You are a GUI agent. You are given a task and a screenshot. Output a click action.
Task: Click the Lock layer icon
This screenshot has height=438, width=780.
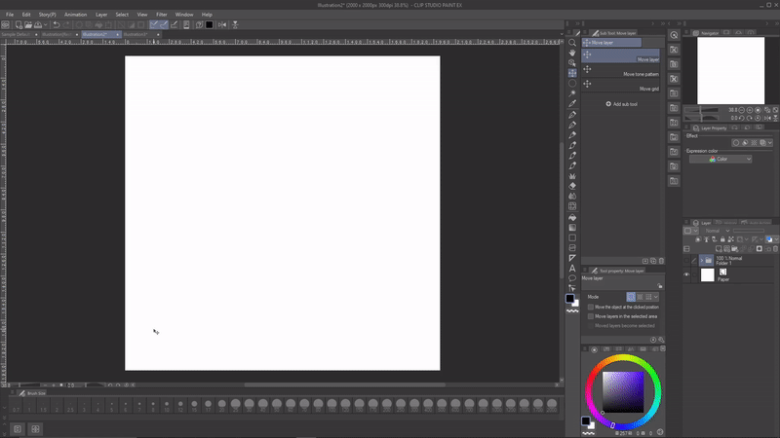[x=722, y=239]
